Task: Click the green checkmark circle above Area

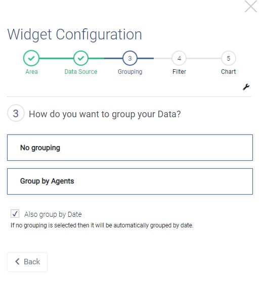Action: tap(31, 58)
